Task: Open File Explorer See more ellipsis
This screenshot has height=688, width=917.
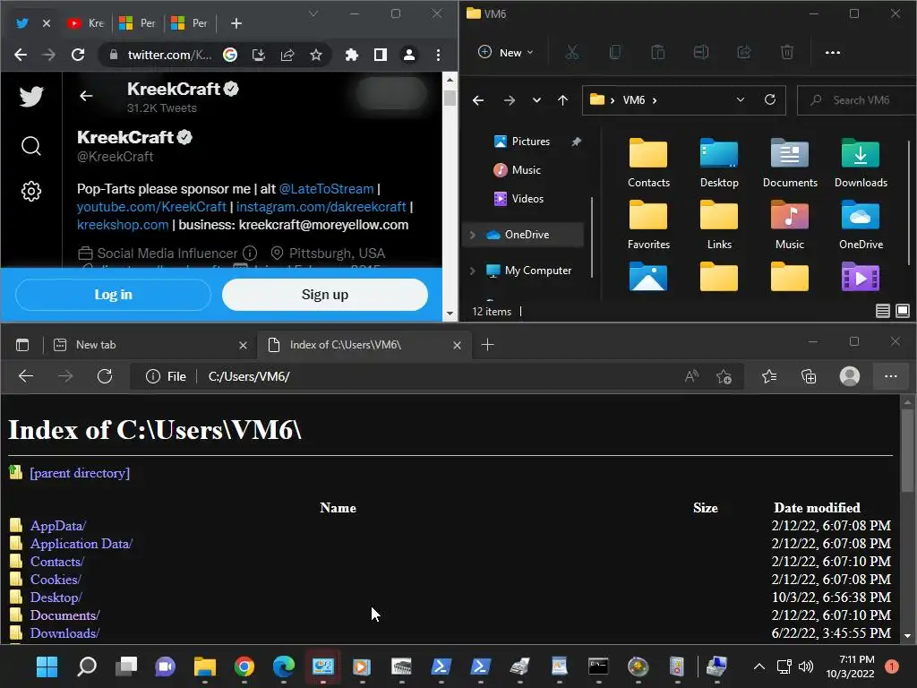Action: 832,53
